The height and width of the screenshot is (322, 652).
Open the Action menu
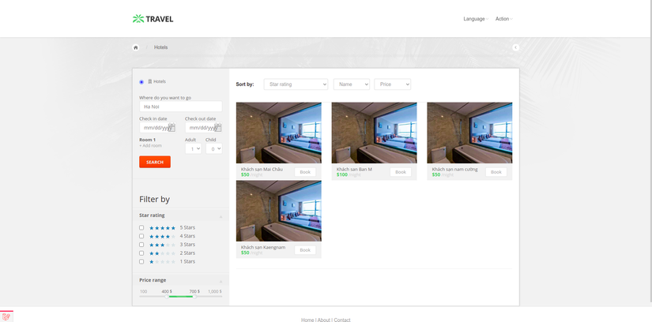(504, 19)
